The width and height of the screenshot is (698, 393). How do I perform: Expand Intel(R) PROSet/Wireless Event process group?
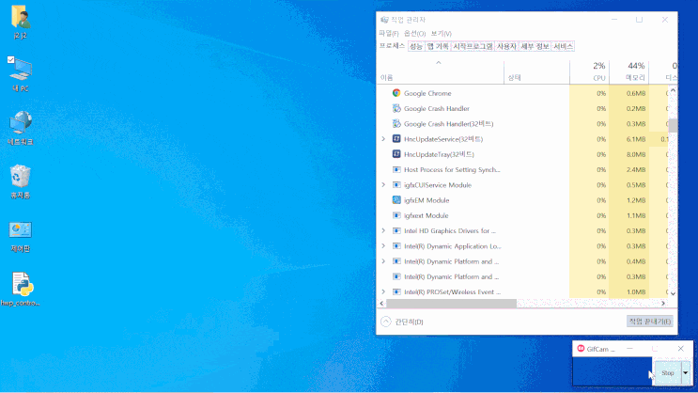tap(383, 291)
